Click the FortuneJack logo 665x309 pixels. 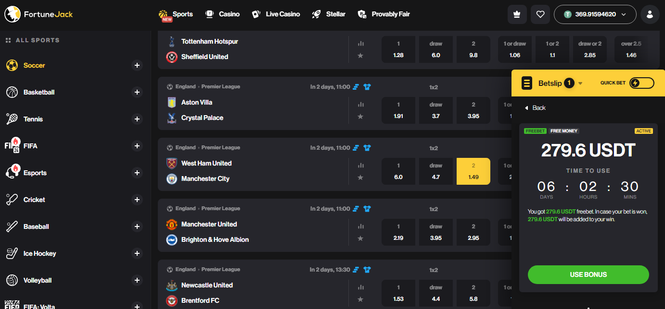(x=39, y=14)
